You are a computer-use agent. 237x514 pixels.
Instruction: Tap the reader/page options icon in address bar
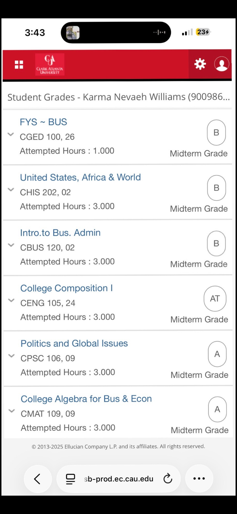point(70,479)
